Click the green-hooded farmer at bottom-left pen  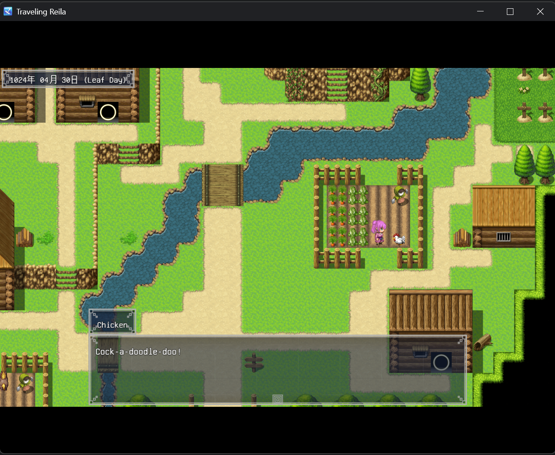point(26,383)
